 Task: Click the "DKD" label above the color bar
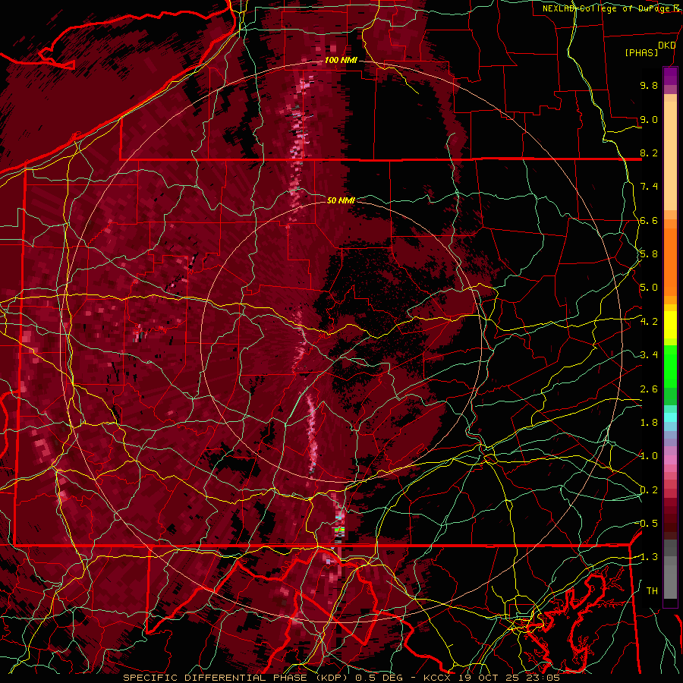coord(667,46)
